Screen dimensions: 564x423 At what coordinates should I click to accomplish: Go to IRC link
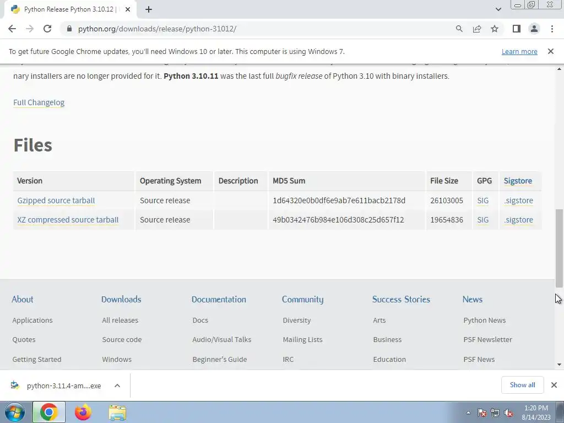[x=288, y=359]
